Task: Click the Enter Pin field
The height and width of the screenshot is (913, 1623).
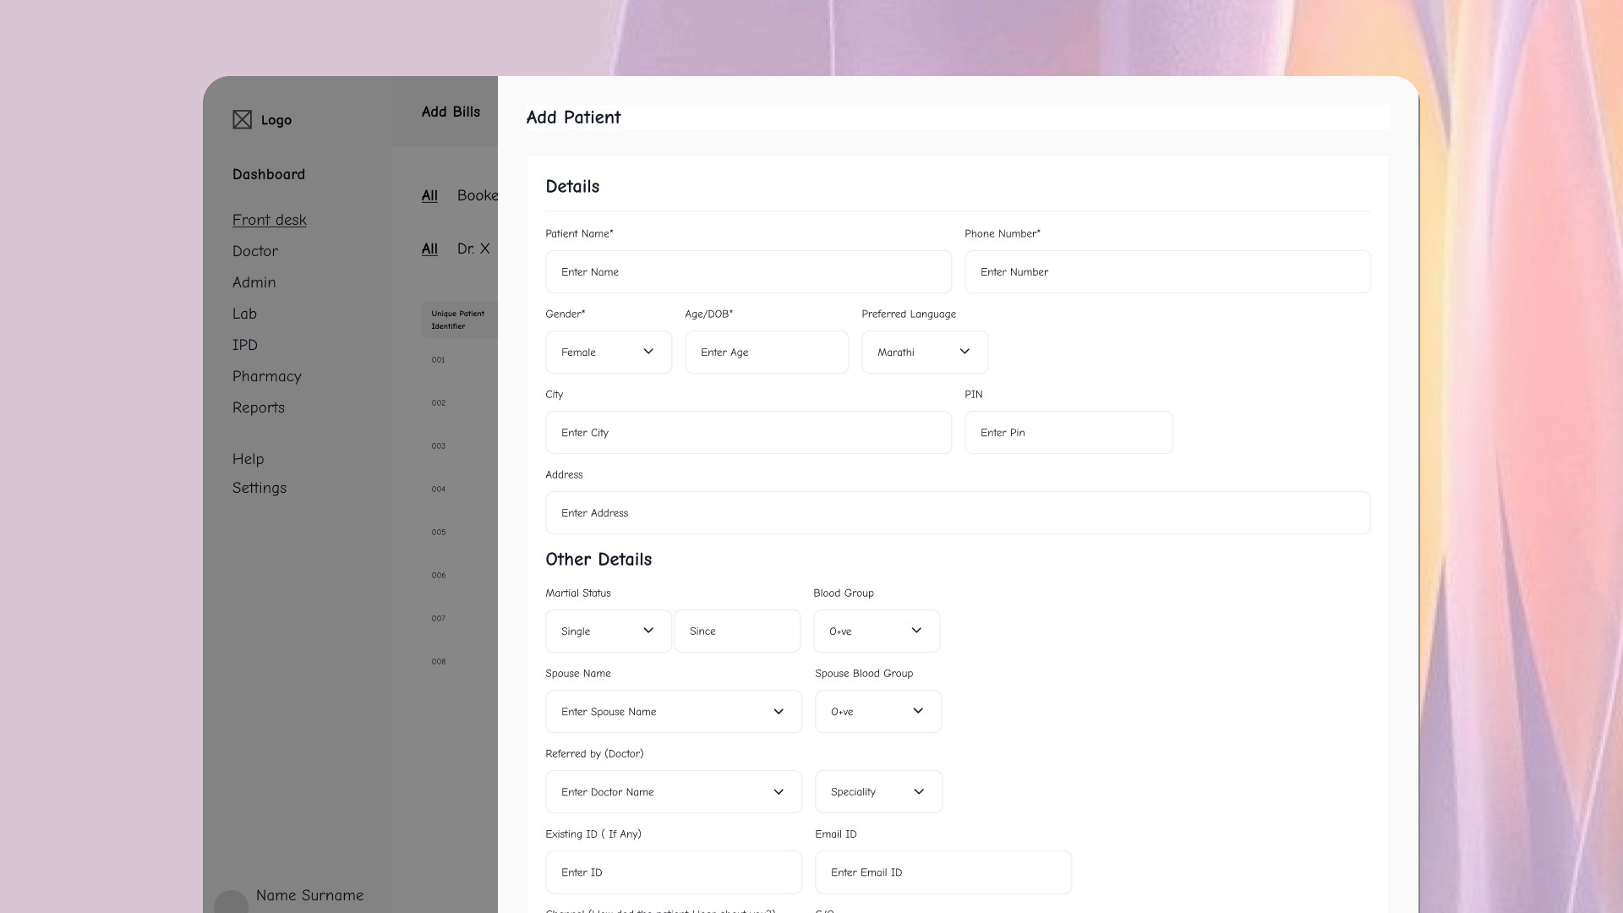Action: pyautogui.click(x=1068, y=433)
